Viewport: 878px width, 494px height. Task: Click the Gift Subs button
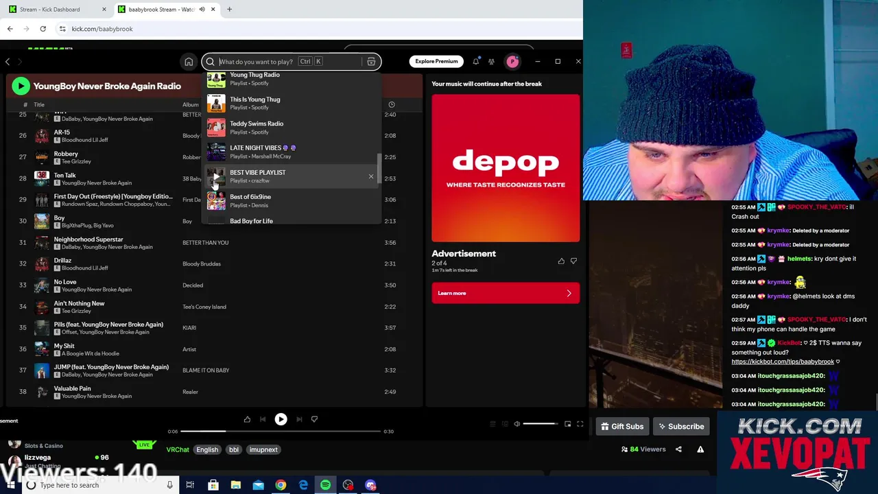622,427
